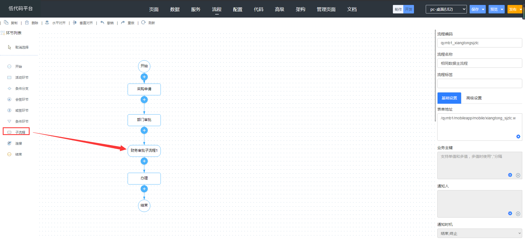This screenshot has width=525, height=239.
Task: Click the 流程名称 input field
Action: (479, 63)
